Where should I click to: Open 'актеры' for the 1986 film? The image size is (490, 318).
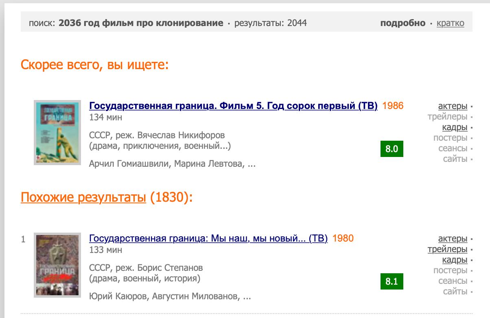tap(453, 107)
